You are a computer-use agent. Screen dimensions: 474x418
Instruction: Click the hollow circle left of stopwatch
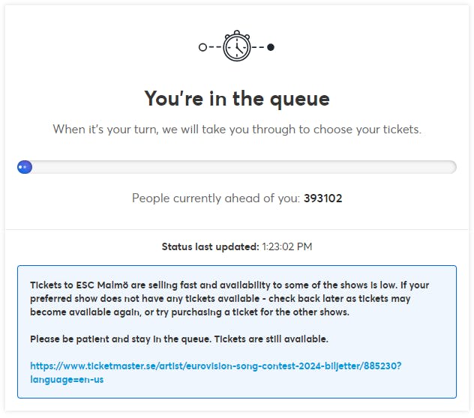tap(202, 47)
